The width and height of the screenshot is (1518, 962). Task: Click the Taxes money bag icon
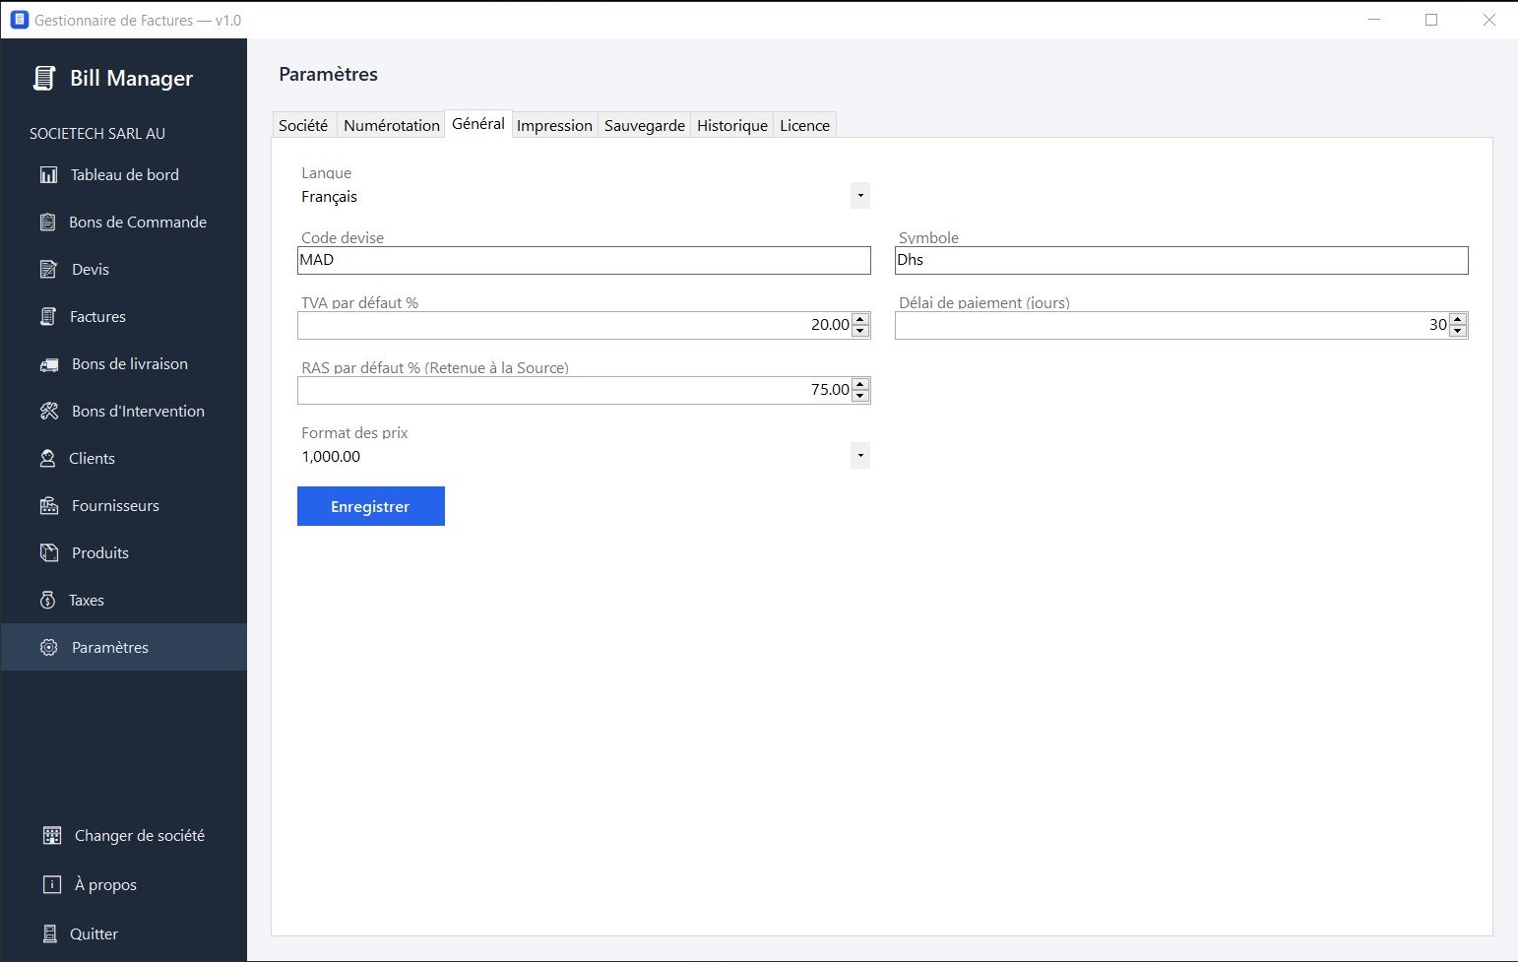click(x=47, y=600)
